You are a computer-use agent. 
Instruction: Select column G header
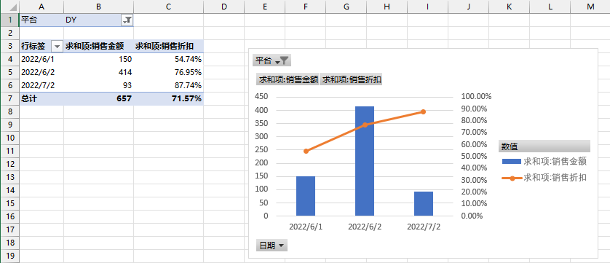point(346,7)
